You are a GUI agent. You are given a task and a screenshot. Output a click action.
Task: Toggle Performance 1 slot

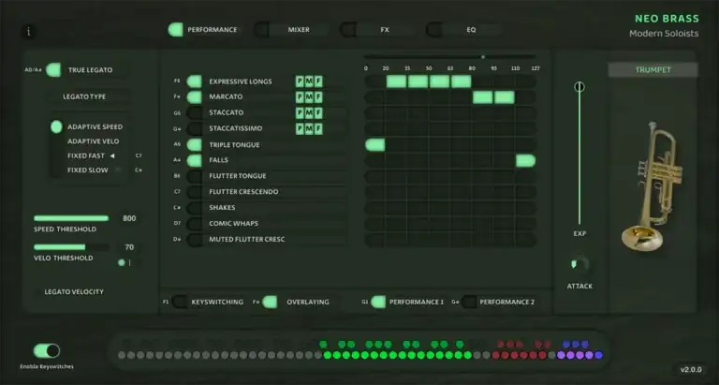[378, 302]
